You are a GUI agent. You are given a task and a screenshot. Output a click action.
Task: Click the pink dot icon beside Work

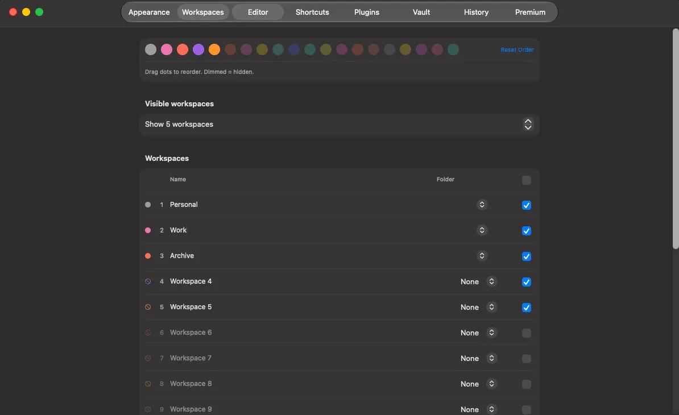(x=148, y=230)
